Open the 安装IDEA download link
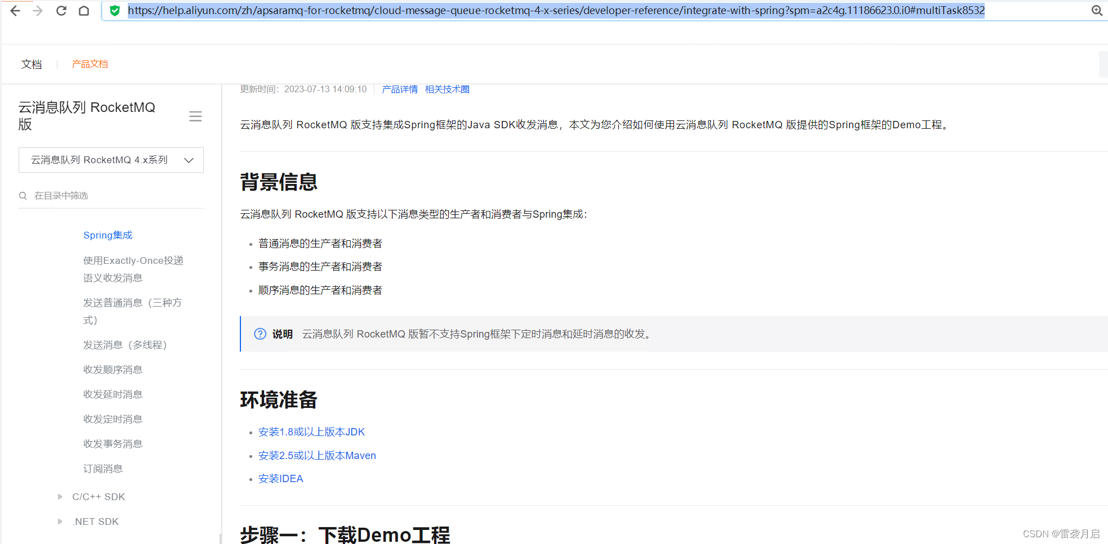1108x544 pixels. (280, 478)
